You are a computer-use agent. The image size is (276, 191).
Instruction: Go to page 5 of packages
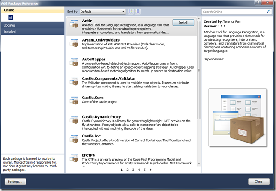(145, 170)
